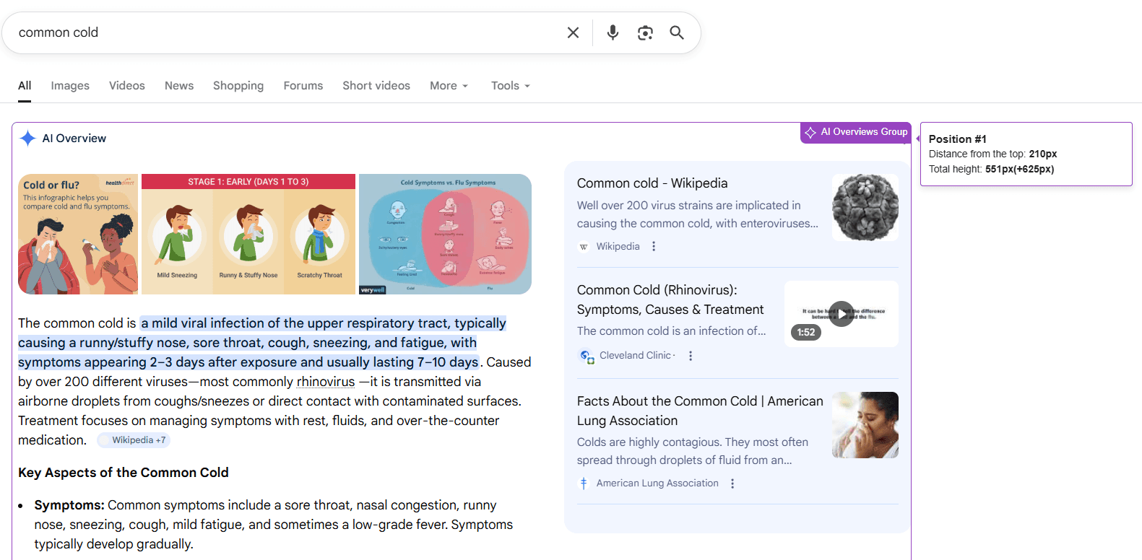Click the Wikipedia favicon under first result
Screen dimensions: 1142x560
584,247
